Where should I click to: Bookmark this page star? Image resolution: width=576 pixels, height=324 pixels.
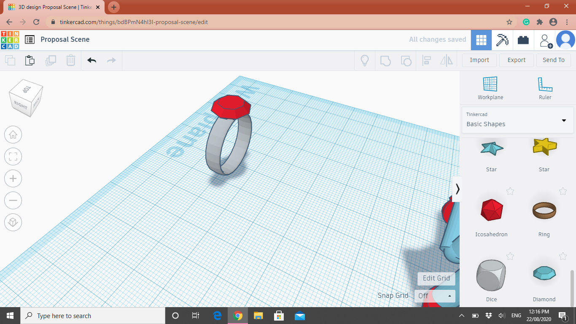pyautogui.click(x=509, y=22)
